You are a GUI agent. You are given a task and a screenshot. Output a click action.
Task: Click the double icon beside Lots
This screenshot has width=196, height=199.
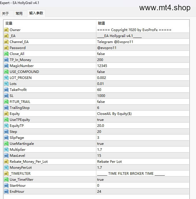[6, 84]
